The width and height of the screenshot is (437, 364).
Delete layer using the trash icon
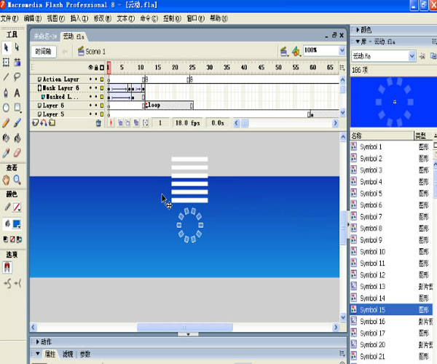pos(98,124)
